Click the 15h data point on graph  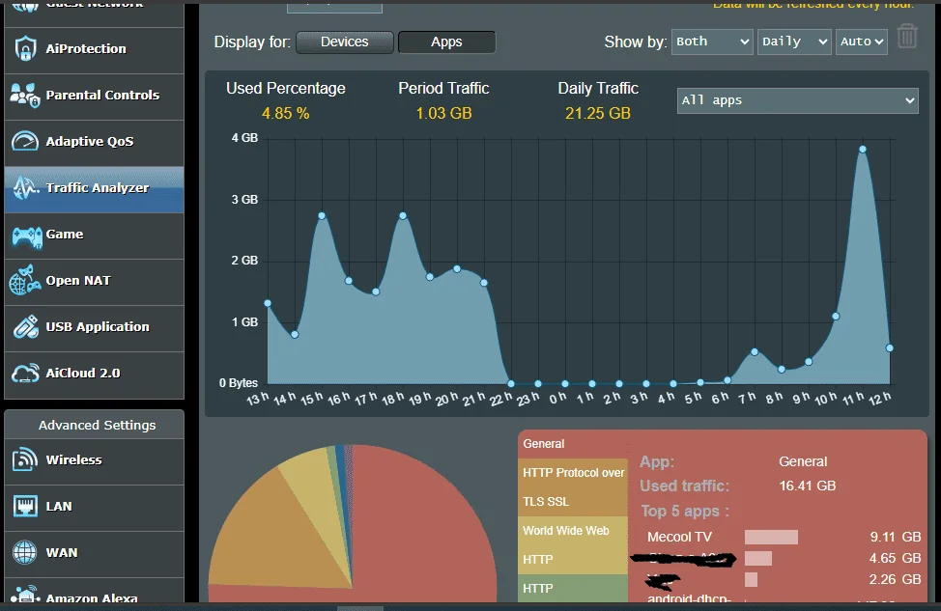click(322, 215)
